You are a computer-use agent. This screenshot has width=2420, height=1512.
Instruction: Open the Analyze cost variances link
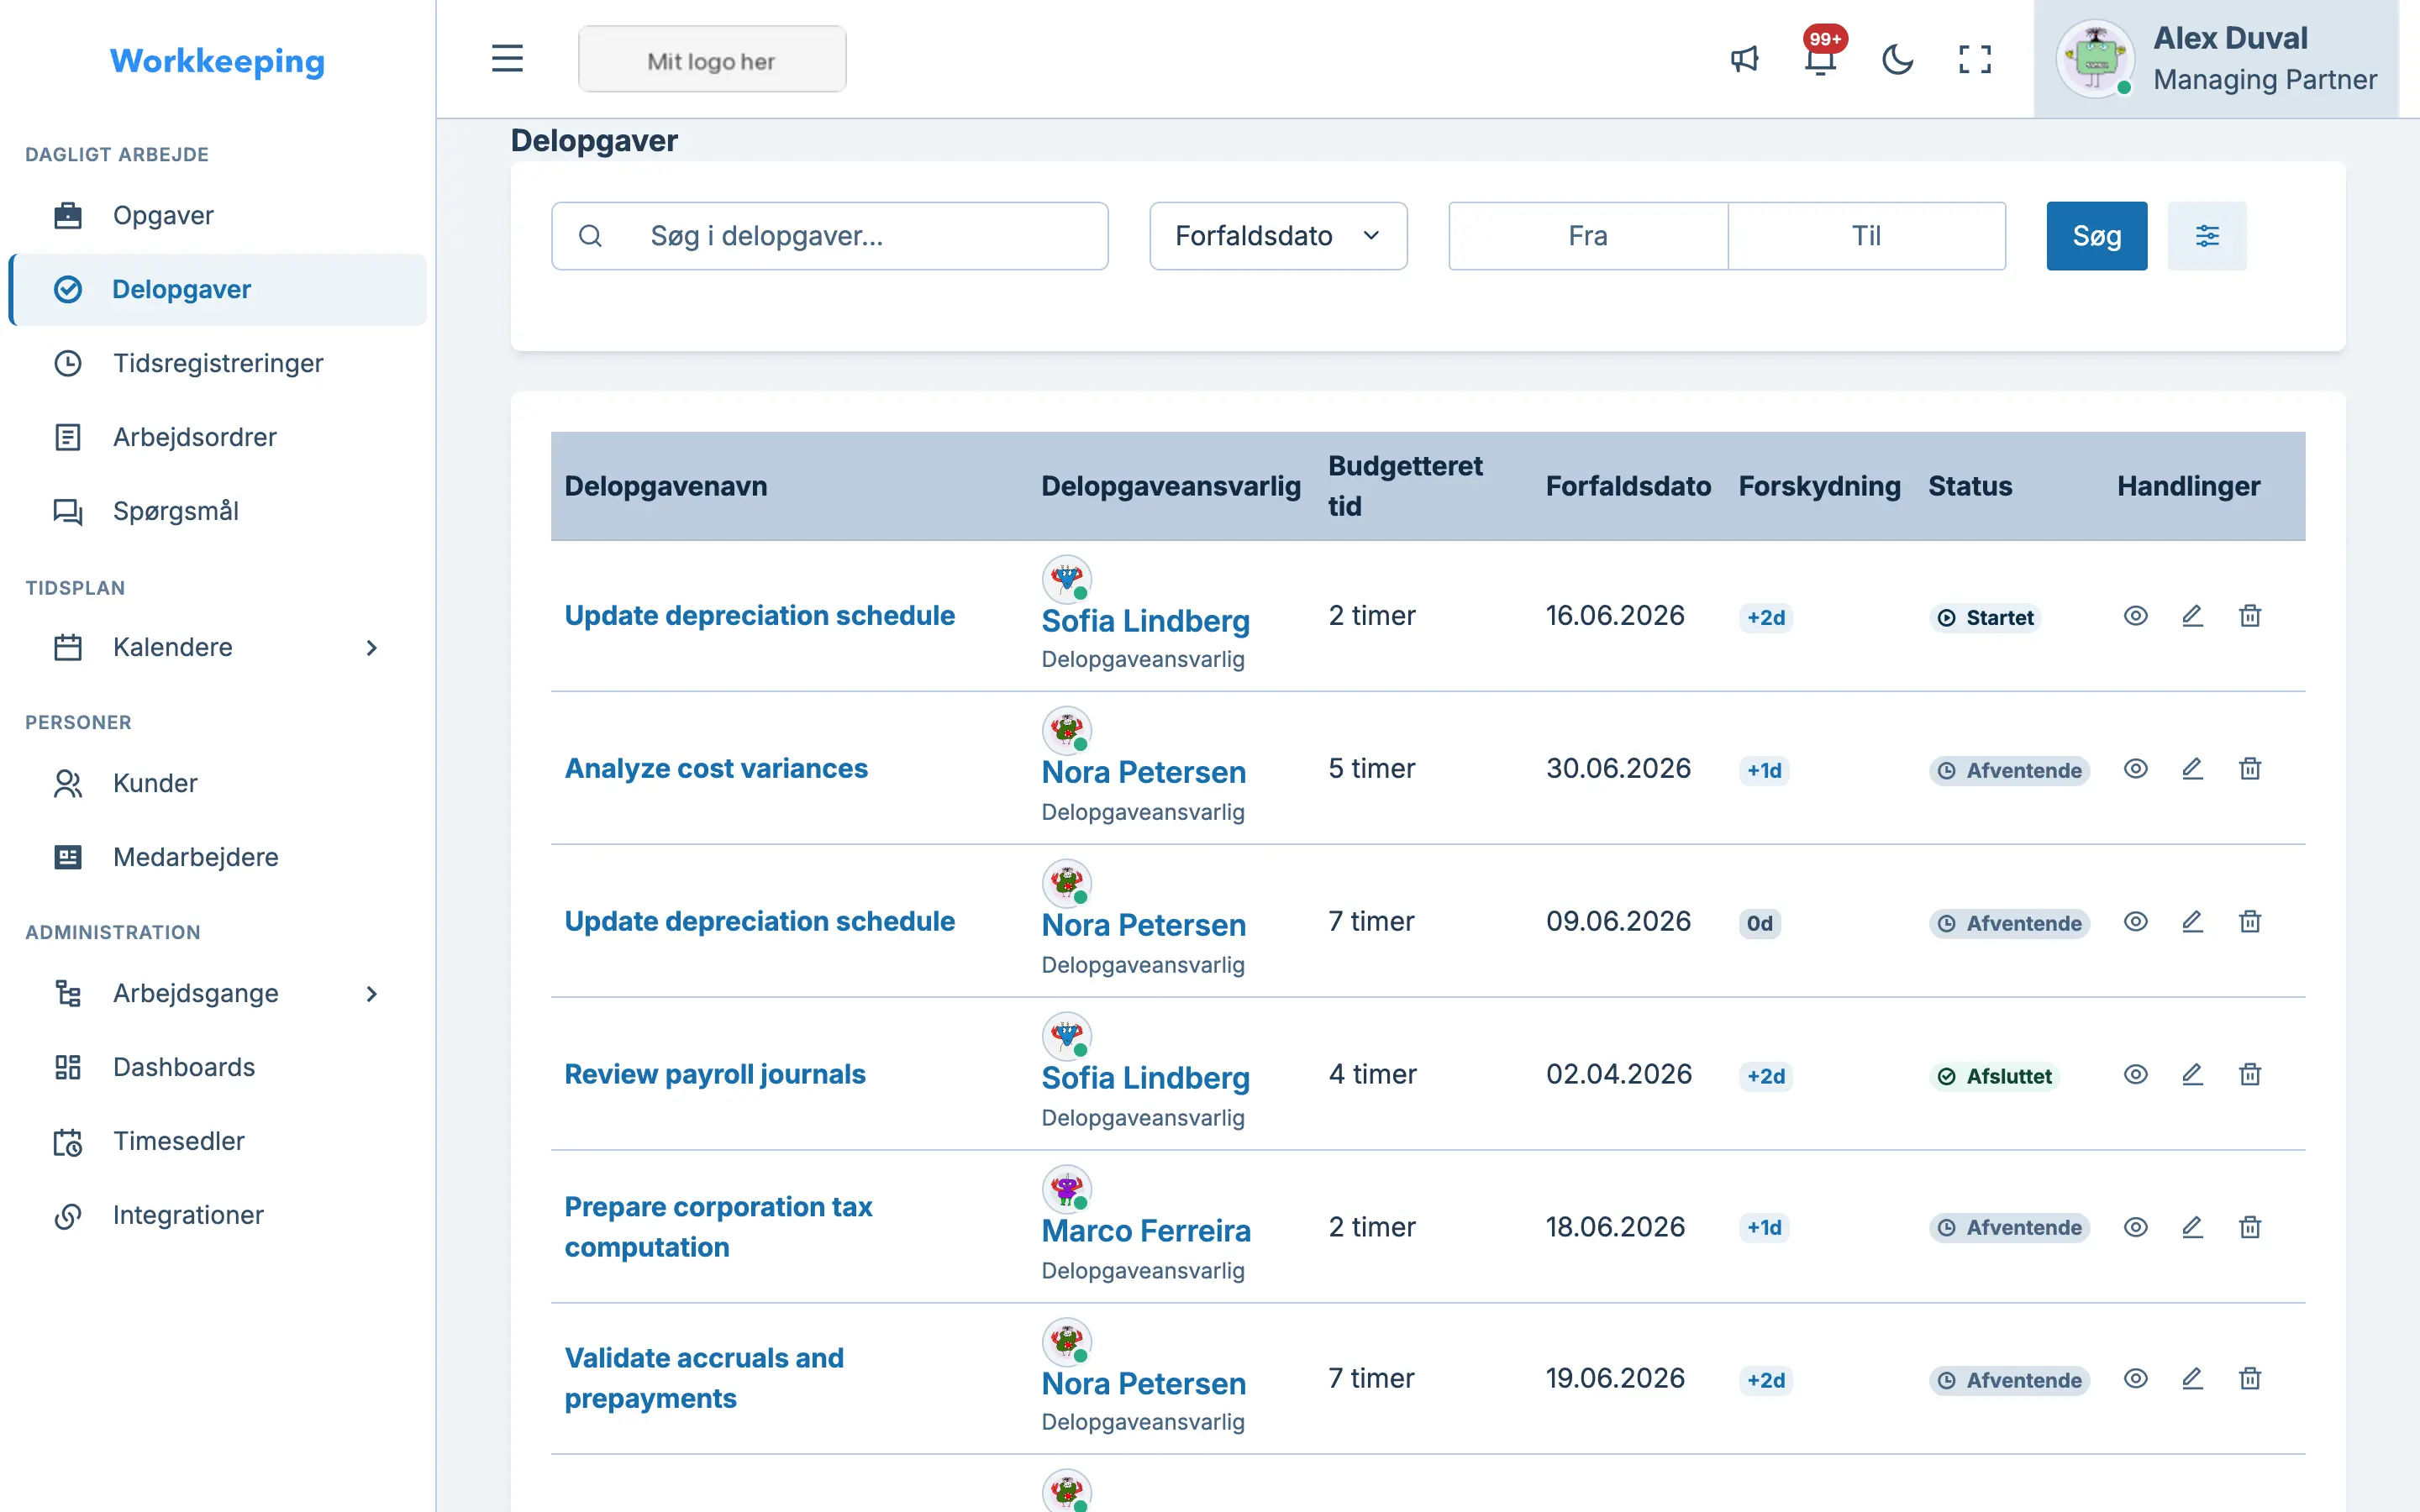(716, 768)
